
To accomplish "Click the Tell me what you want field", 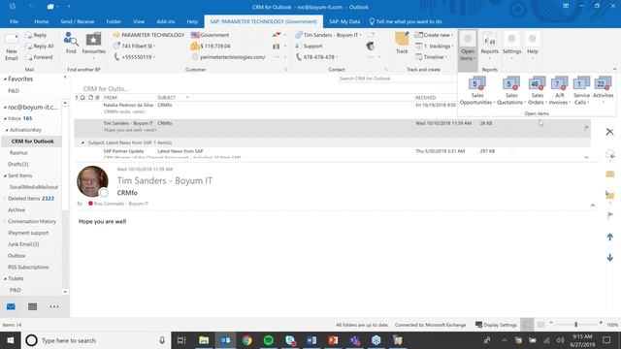I will 405,21.
